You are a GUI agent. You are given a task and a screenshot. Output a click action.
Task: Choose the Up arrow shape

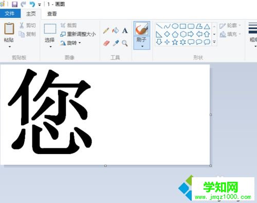(207, 34)
